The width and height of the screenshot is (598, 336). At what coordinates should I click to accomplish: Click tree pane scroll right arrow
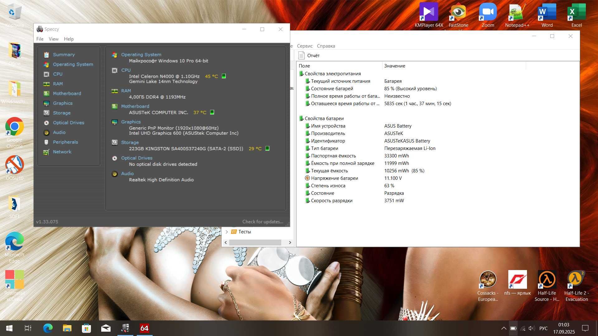click(x=290, y=242)
